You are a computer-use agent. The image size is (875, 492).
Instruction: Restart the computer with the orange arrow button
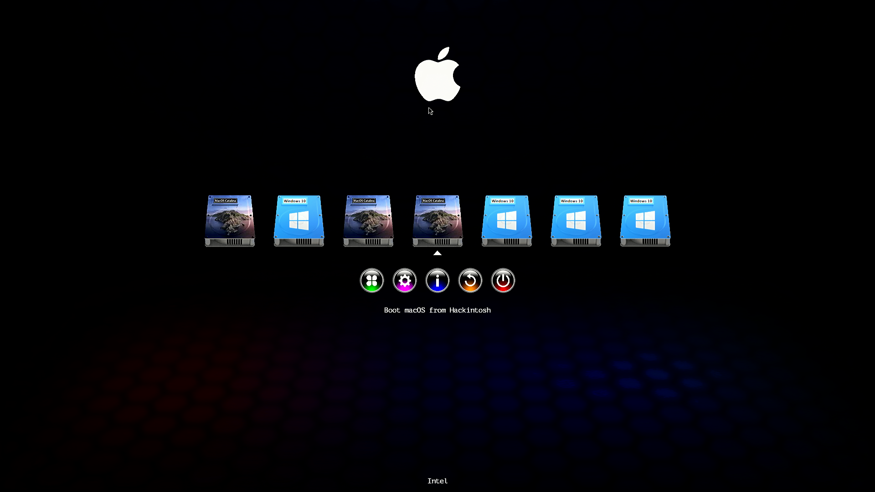click(x=470, y=280)
